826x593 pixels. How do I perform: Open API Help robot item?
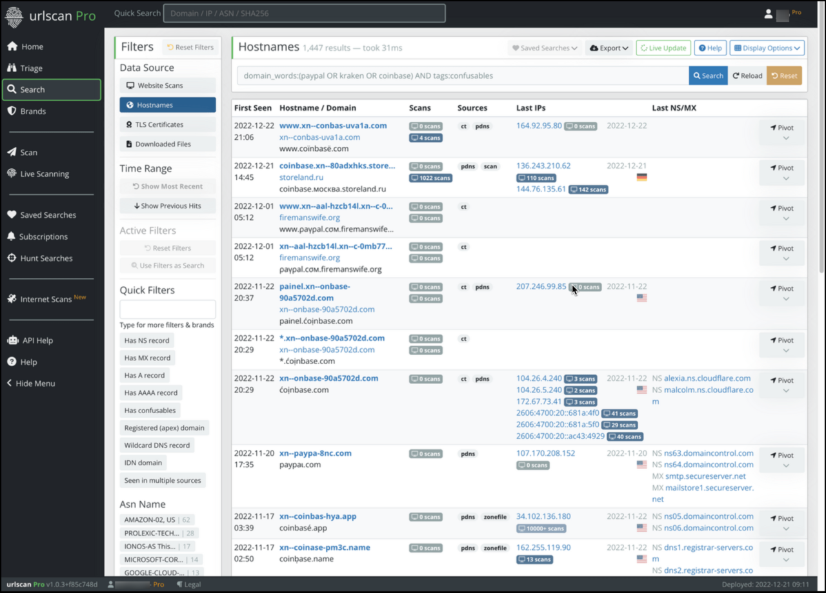click(36, 340)
